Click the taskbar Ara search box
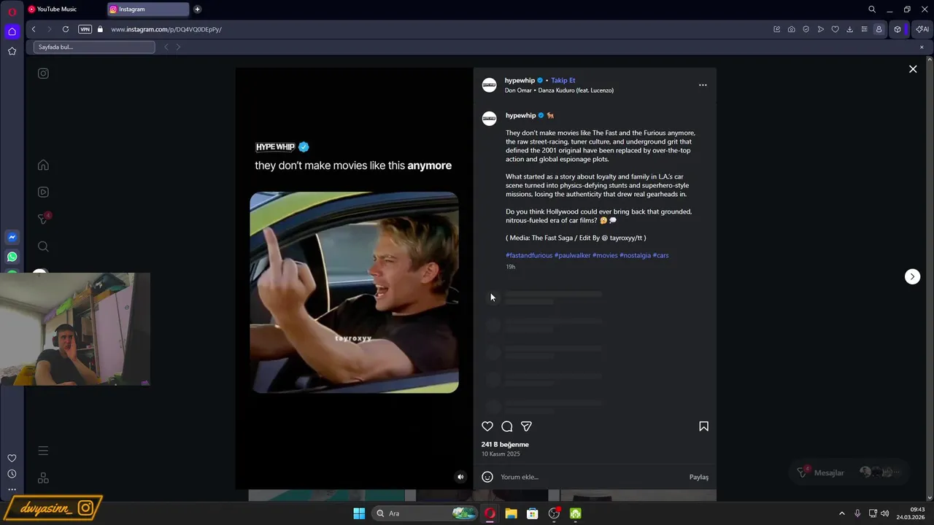 (424, 513)
